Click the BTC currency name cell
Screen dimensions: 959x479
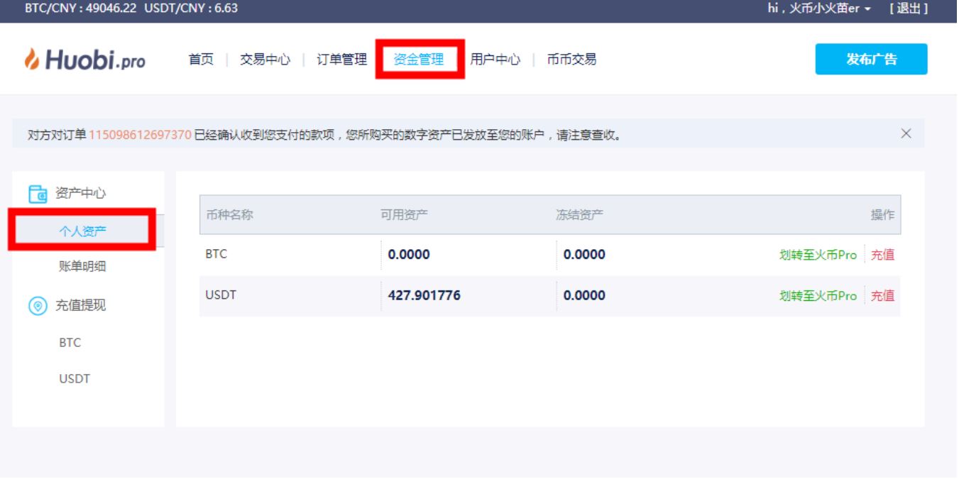pos(216,255)
